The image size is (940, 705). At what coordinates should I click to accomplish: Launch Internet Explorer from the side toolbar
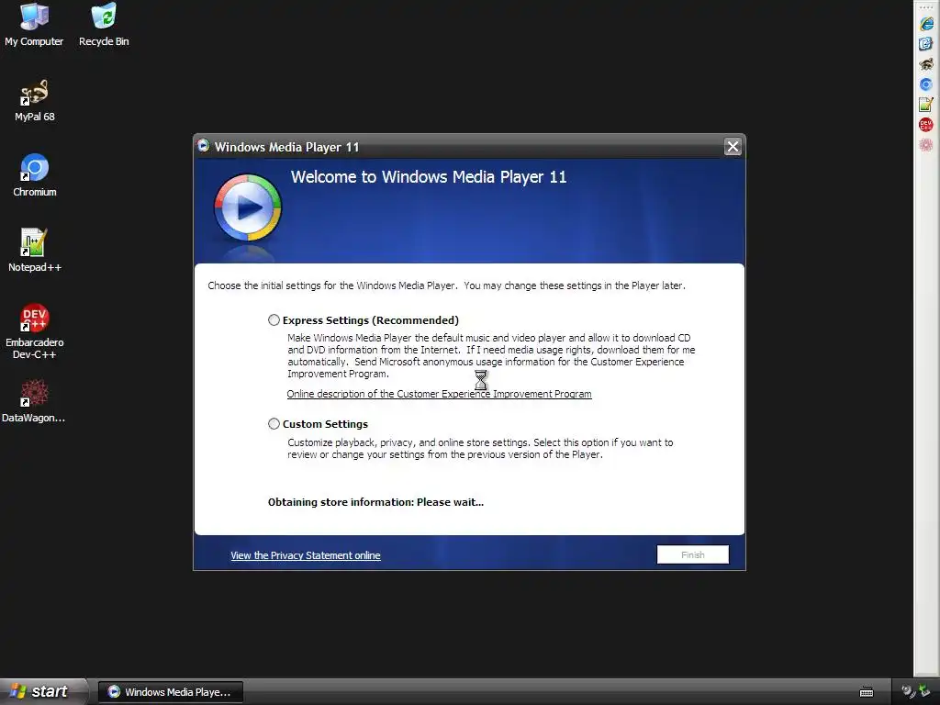pyautogui.click(x=926, y=23)
